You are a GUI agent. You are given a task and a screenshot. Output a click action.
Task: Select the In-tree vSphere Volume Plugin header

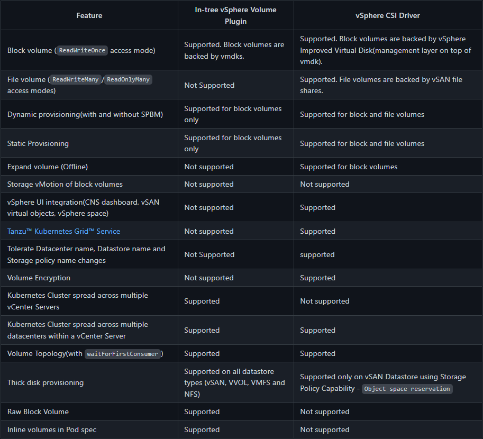(x=236, y=15)
